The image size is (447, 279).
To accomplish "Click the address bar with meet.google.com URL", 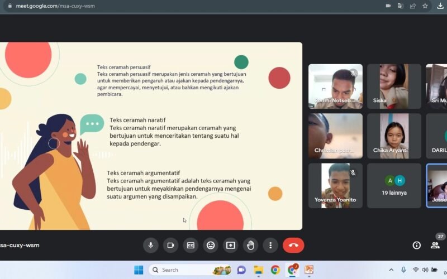I will [168, 6].
